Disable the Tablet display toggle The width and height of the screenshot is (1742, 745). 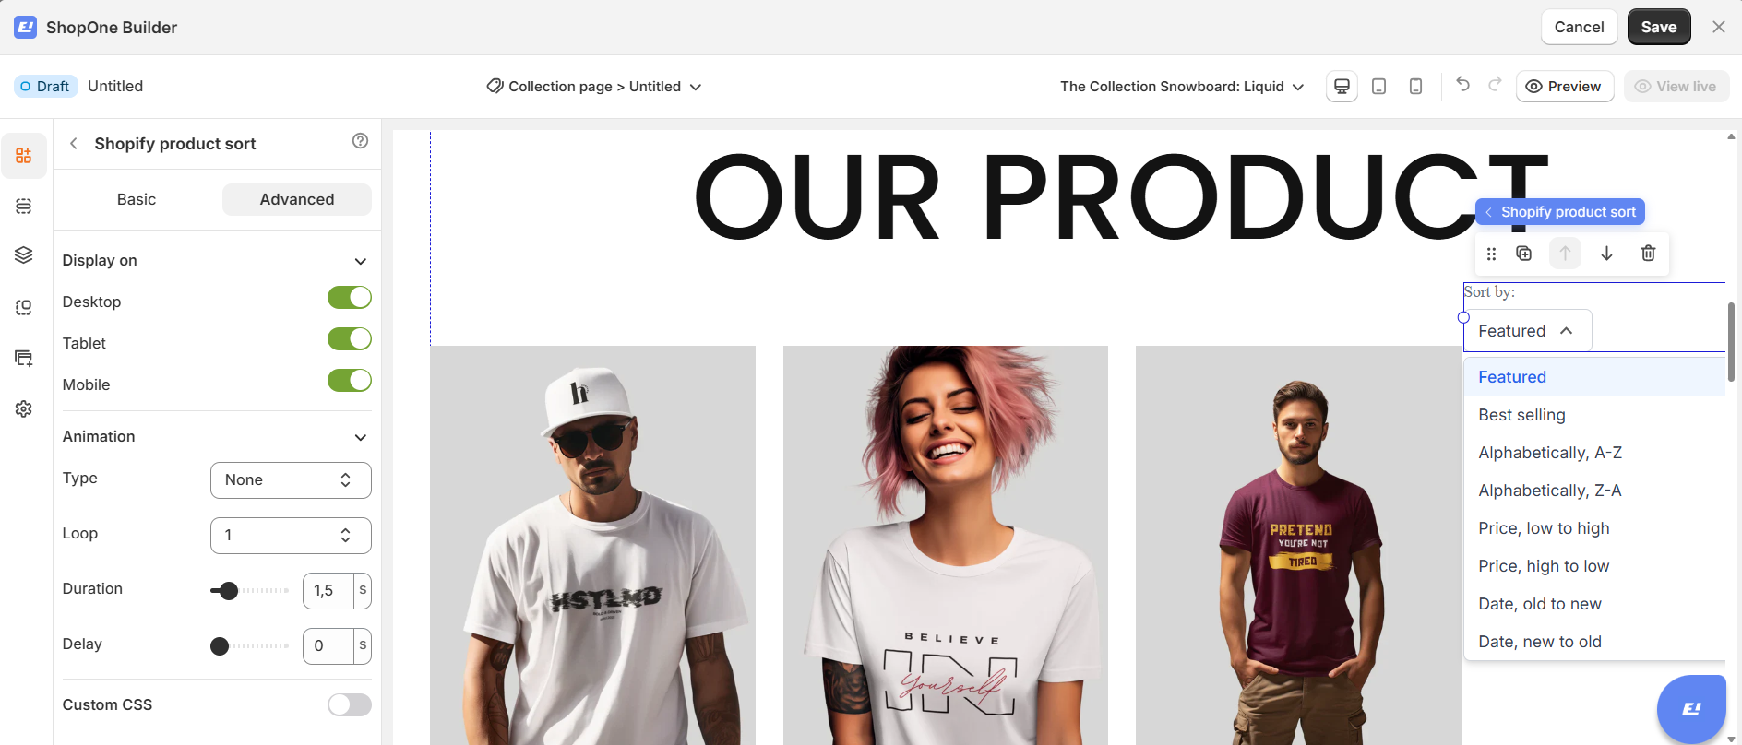pos(350,339)
